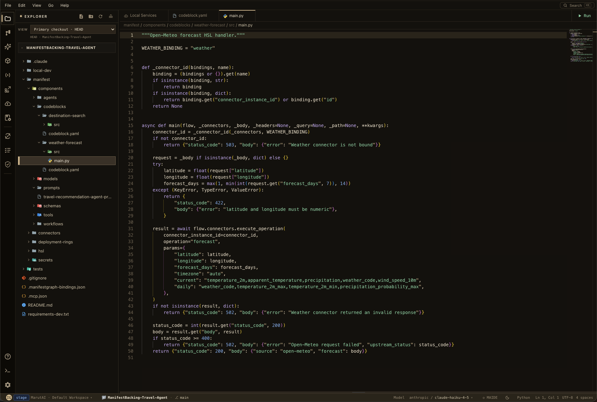Click the Python language mode in status bar

coord(524,397)
